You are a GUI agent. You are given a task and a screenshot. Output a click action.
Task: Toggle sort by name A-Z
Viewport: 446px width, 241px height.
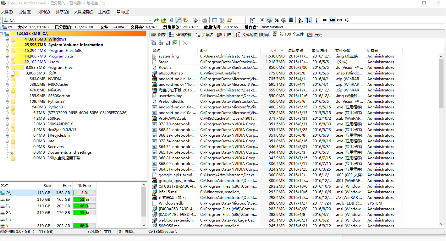300,20
